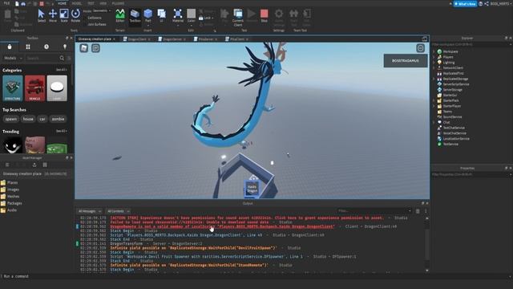513x289 pixels.
Task: Choose the Select tool in ribbon
Action: point(41,15)
